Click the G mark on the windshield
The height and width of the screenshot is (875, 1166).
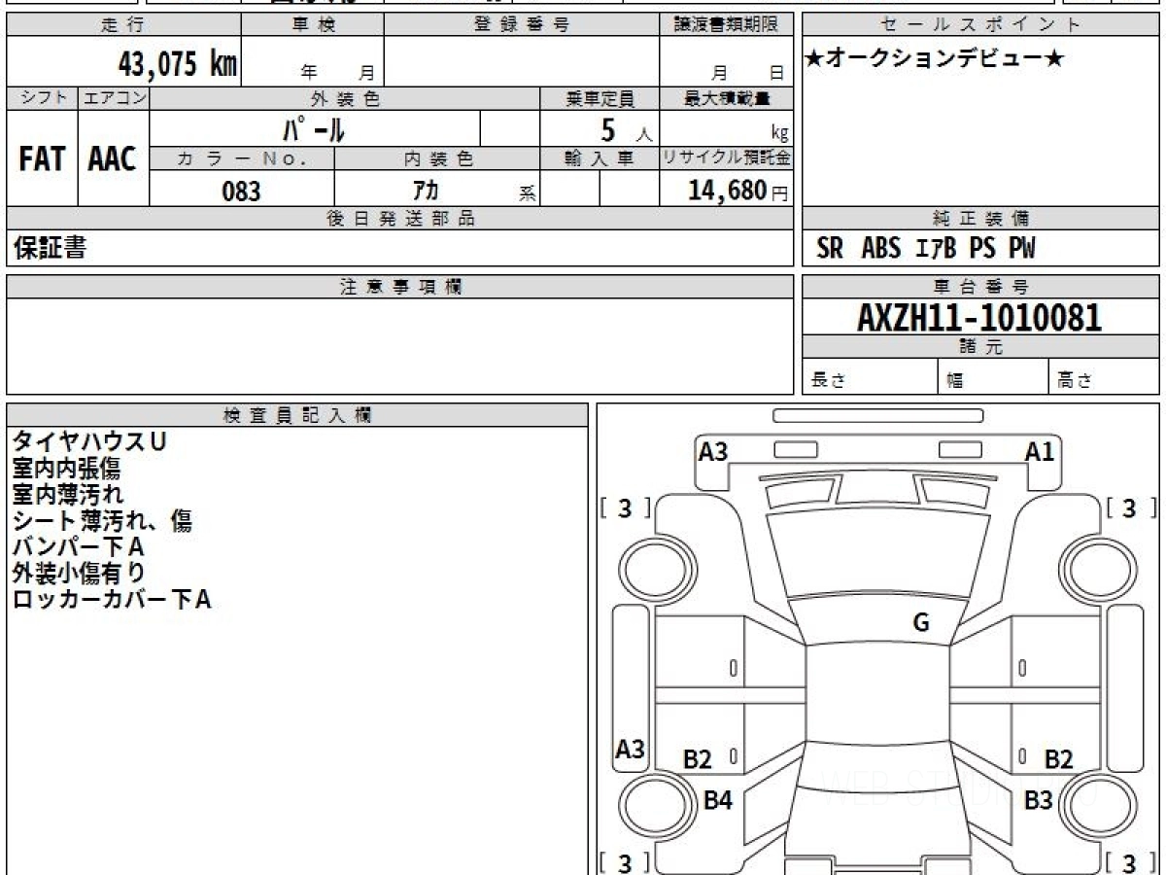(x=921, y=623)
